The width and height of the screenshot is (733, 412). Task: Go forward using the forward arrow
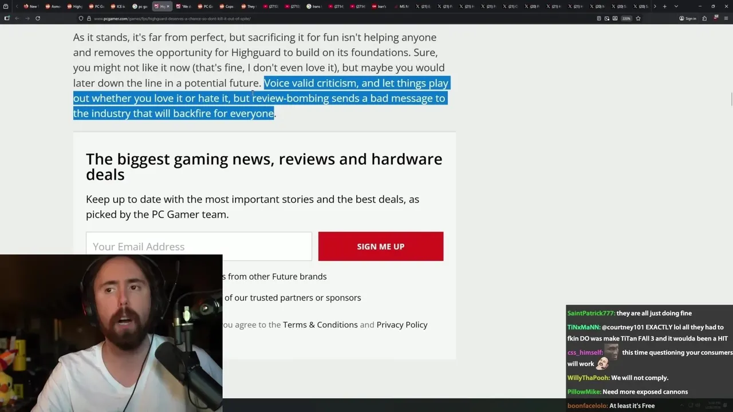pyautogui.click(x=27, y=18)
